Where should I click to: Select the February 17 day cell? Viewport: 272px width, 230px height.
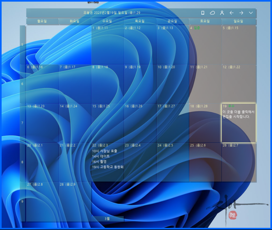[x=173, y=123]
